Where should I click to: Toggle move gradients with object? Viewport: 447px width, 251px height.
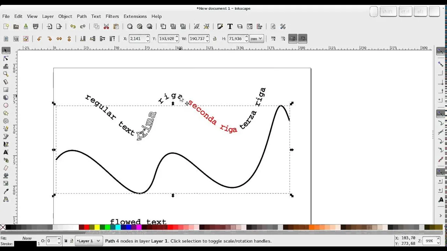293,39
